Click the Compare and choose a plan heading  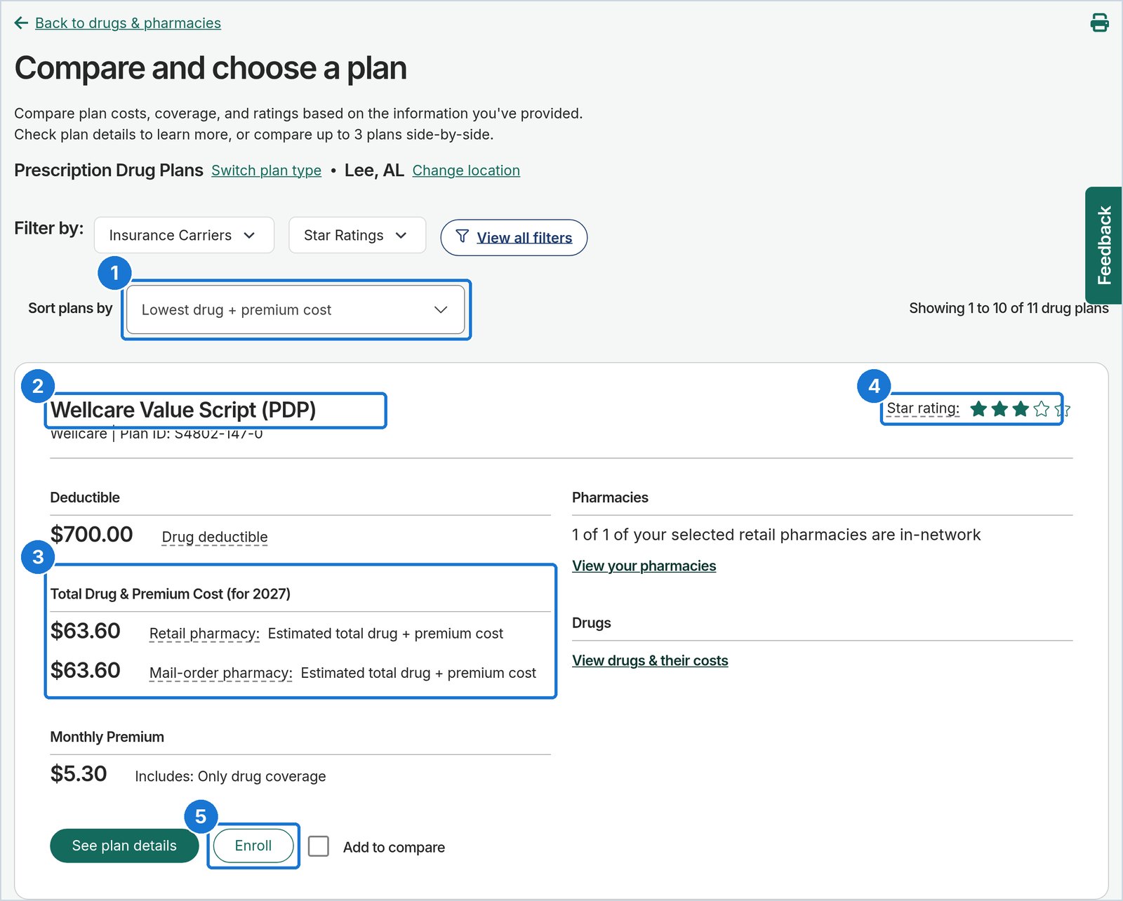211,68
